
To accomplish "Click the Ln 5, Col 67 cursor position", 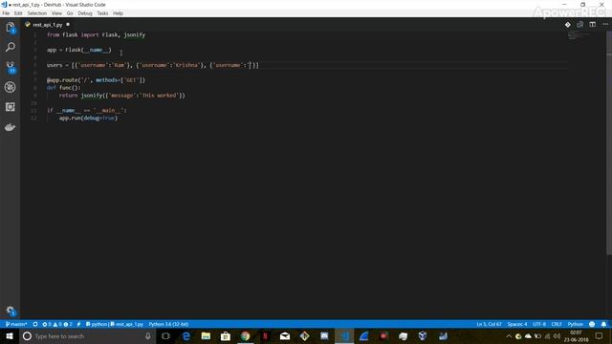I will (489, 324).
